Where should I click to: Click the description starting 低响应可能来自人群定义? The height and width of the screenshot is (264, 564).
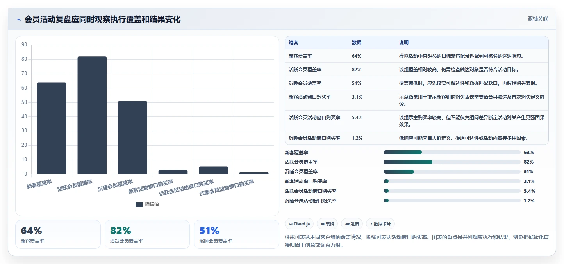(x=464, y=138)
